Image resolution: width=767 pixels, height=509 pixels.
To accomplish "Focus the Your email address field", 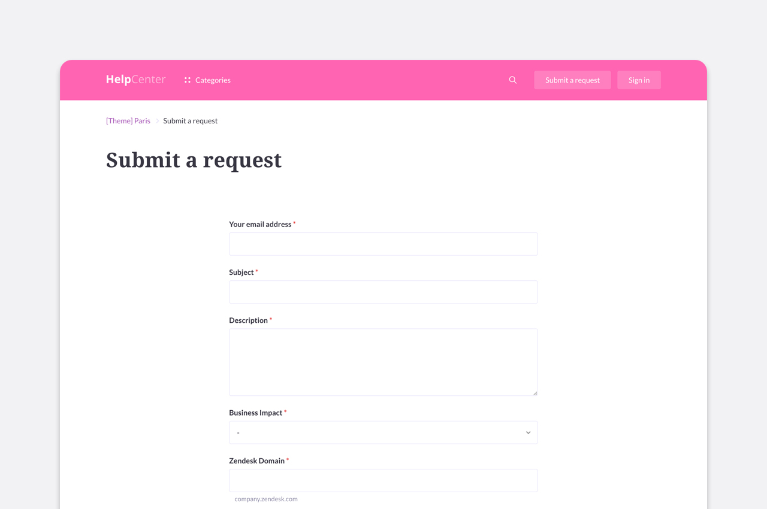I will pyautogui.click(x=383, y=244).
